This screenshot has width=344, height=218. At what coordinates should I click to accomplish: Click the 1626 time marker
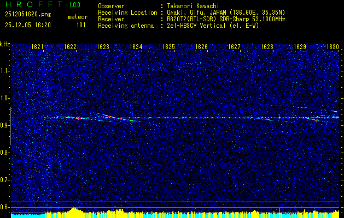[x=201, y=47]
